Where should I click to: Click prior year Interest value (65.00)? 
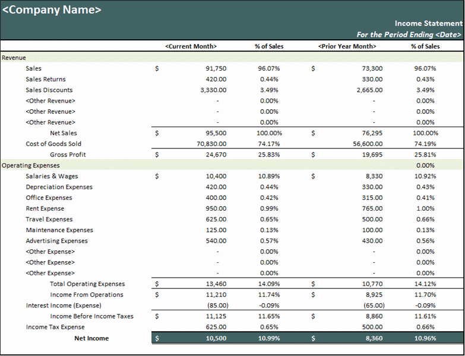(x=374, y=306)
